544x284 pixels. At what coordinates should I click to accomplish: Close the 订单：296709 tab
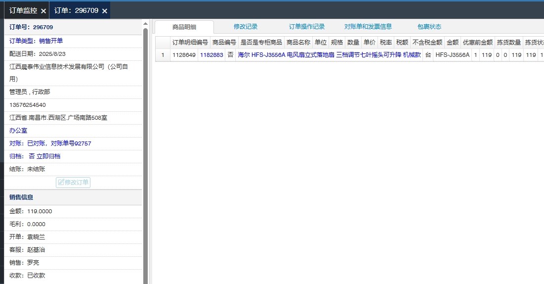coord(104,11)
